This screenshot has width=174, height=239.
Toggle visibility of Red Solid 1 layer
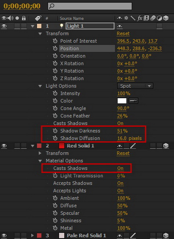coord(4,146)
